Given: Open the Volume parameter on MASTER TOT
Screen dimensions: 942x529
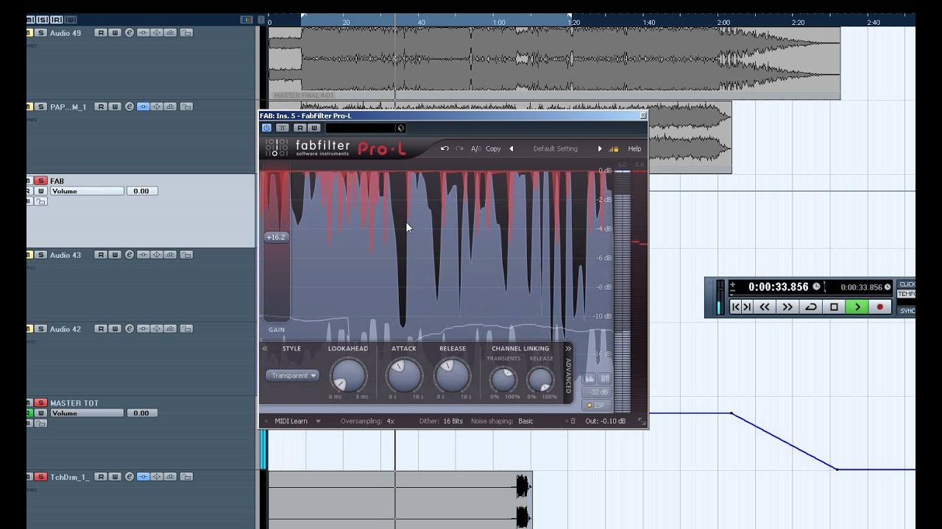Looking at the screenshot, I should tap(87, 413).
